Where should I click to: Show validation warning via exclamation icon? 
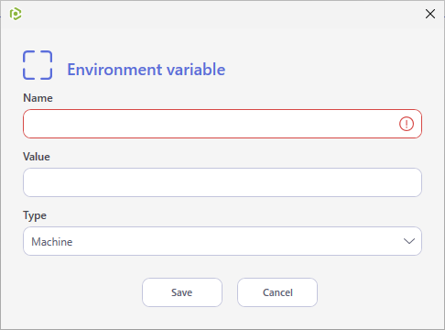pos(407,124)
